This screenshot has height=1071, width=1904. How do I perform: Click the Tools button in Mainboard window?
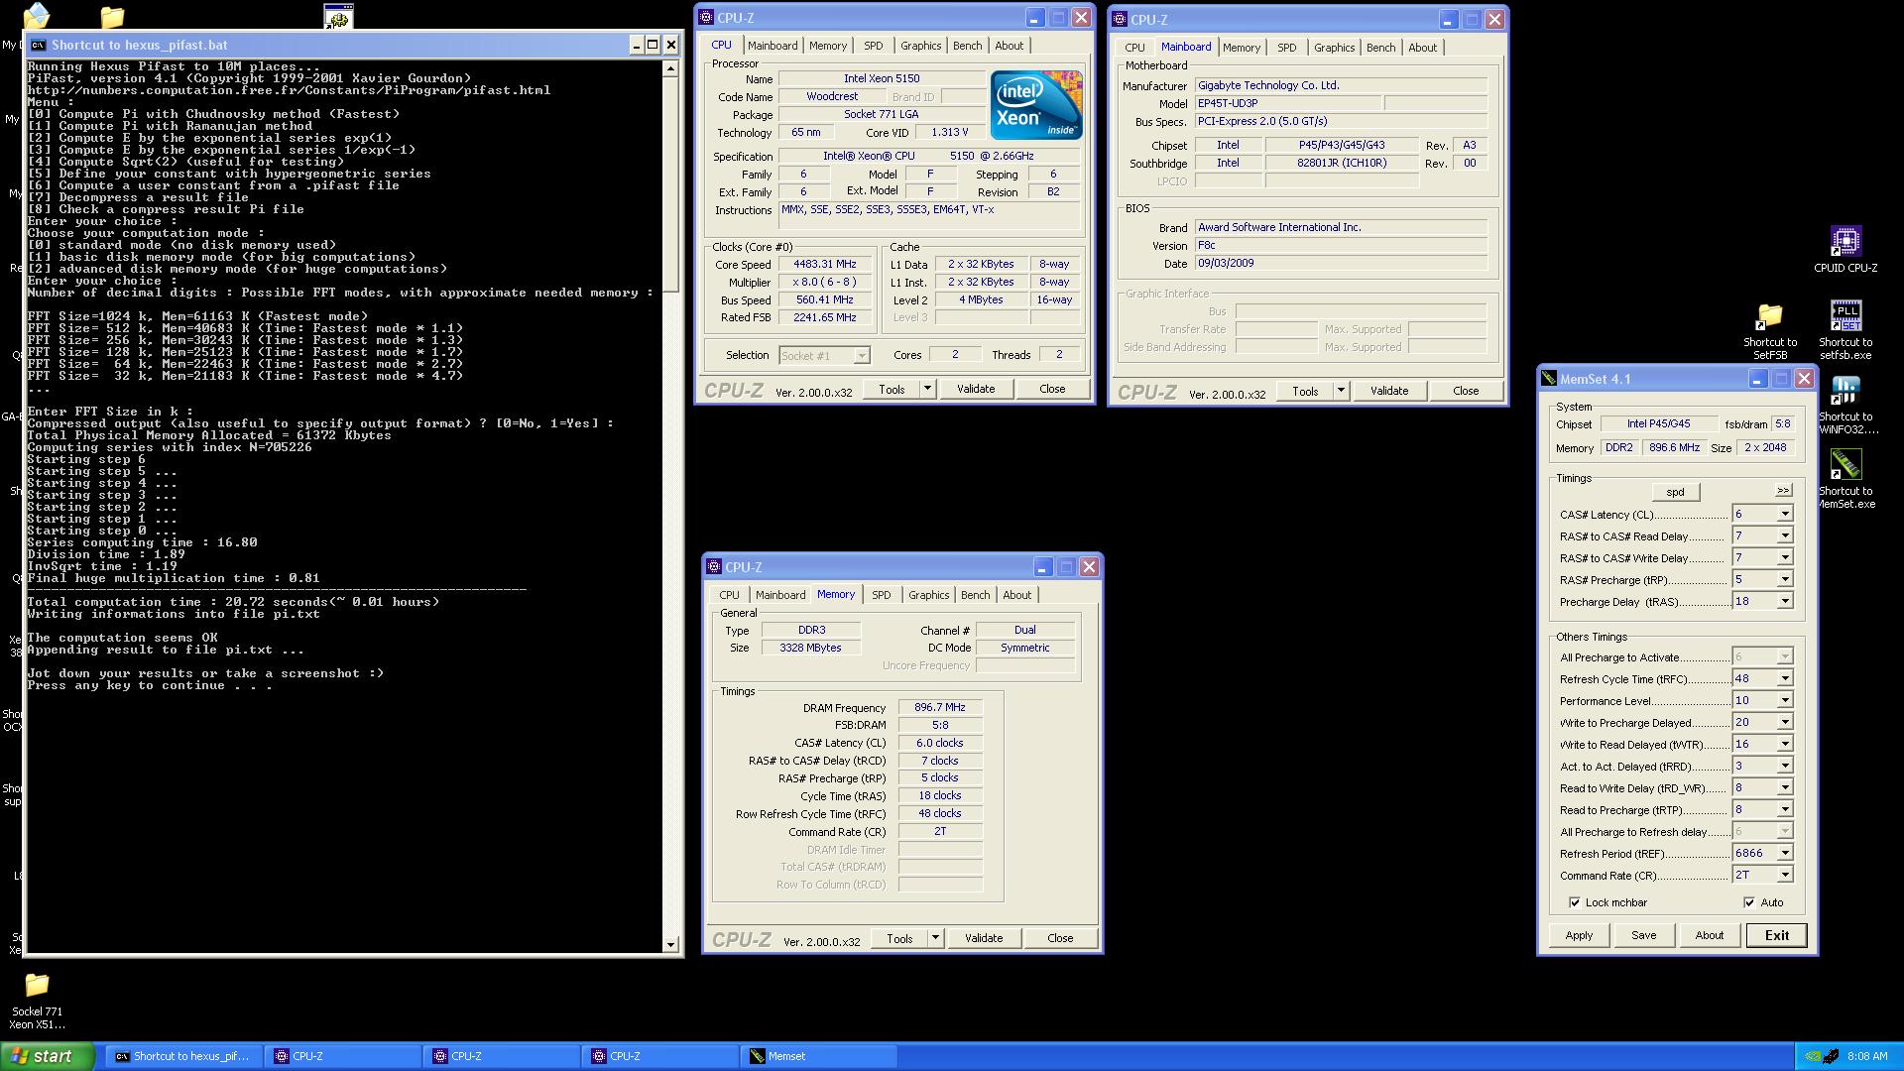tap(1304, 391)
